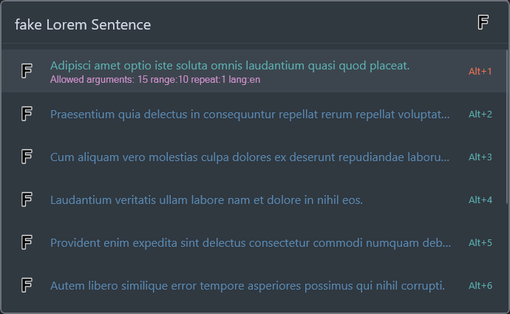510x314 pixels.
Task: Click the F icon beside the 'Provident enim expedita' result
Action: [x=27, y=242]
